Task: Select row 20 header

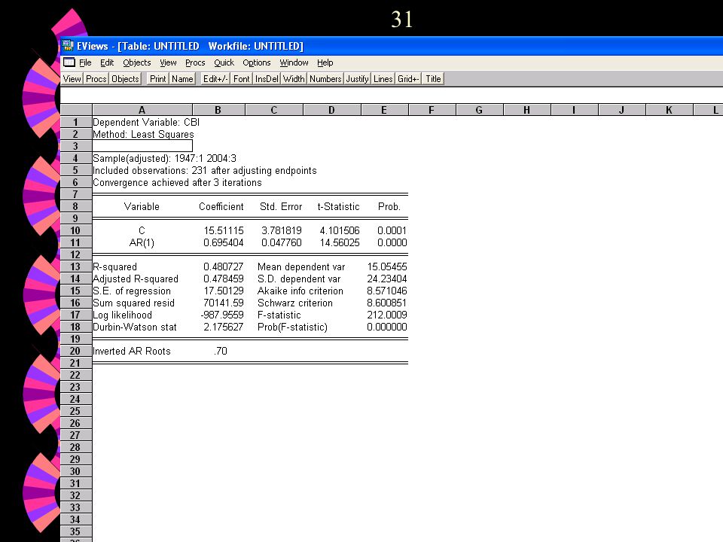Action: click(75, 351)
